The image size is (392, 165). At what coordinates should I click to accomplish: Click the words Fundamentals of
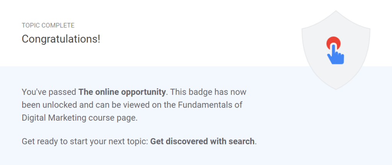[210, 105]
